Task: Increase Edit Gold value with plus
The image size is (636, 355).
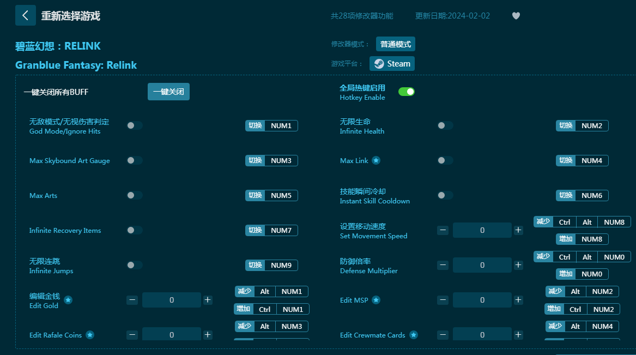Action: tap(207, 300)
